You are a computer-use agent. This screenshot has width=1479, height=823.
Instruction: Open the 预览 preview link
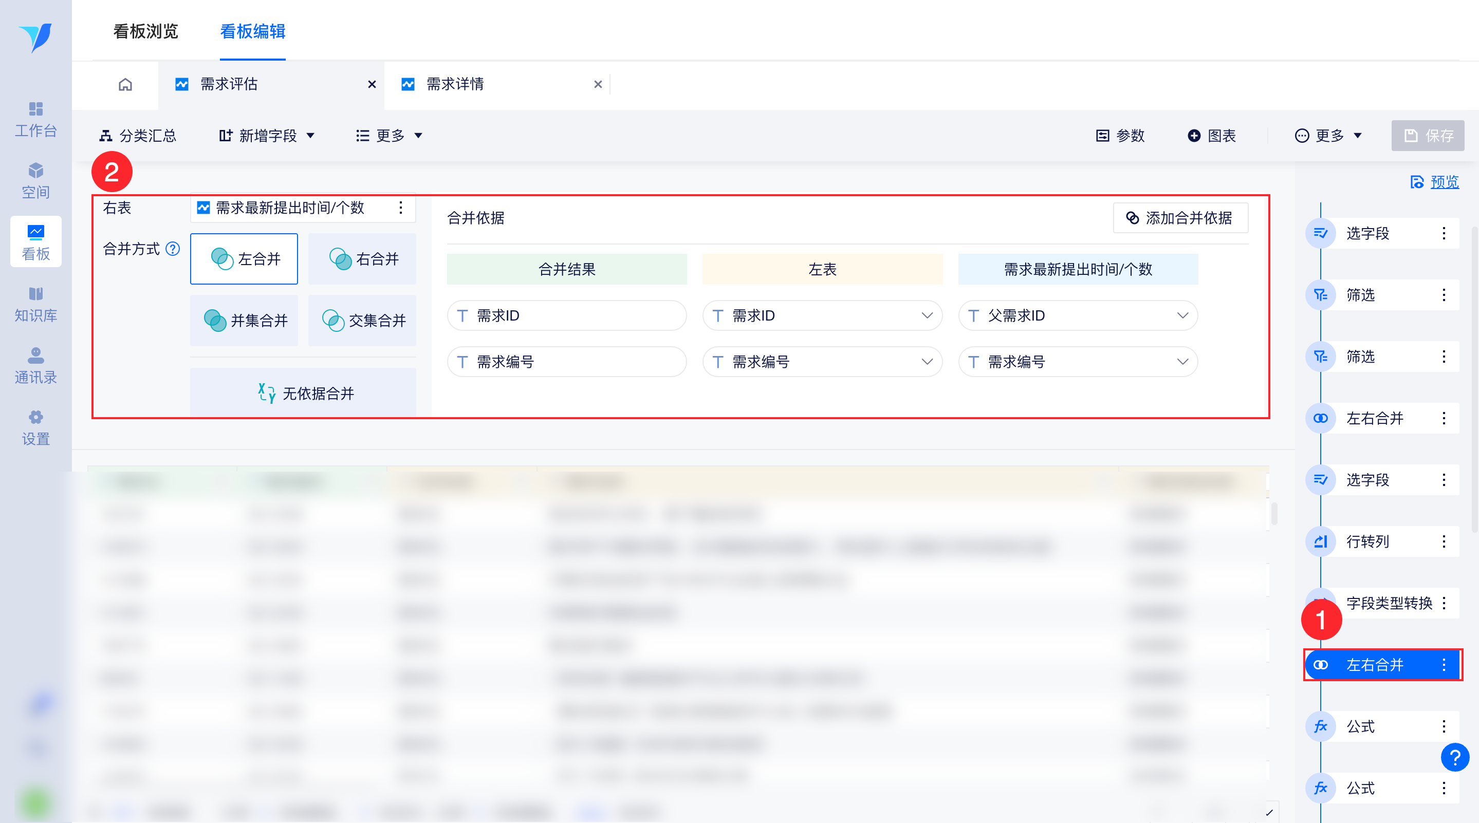(x=1444, y=182)
